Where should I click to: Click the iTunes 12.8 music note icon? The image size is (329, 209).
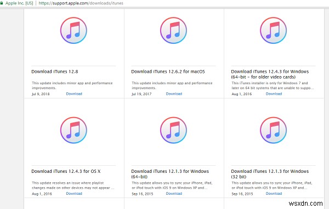73,31
